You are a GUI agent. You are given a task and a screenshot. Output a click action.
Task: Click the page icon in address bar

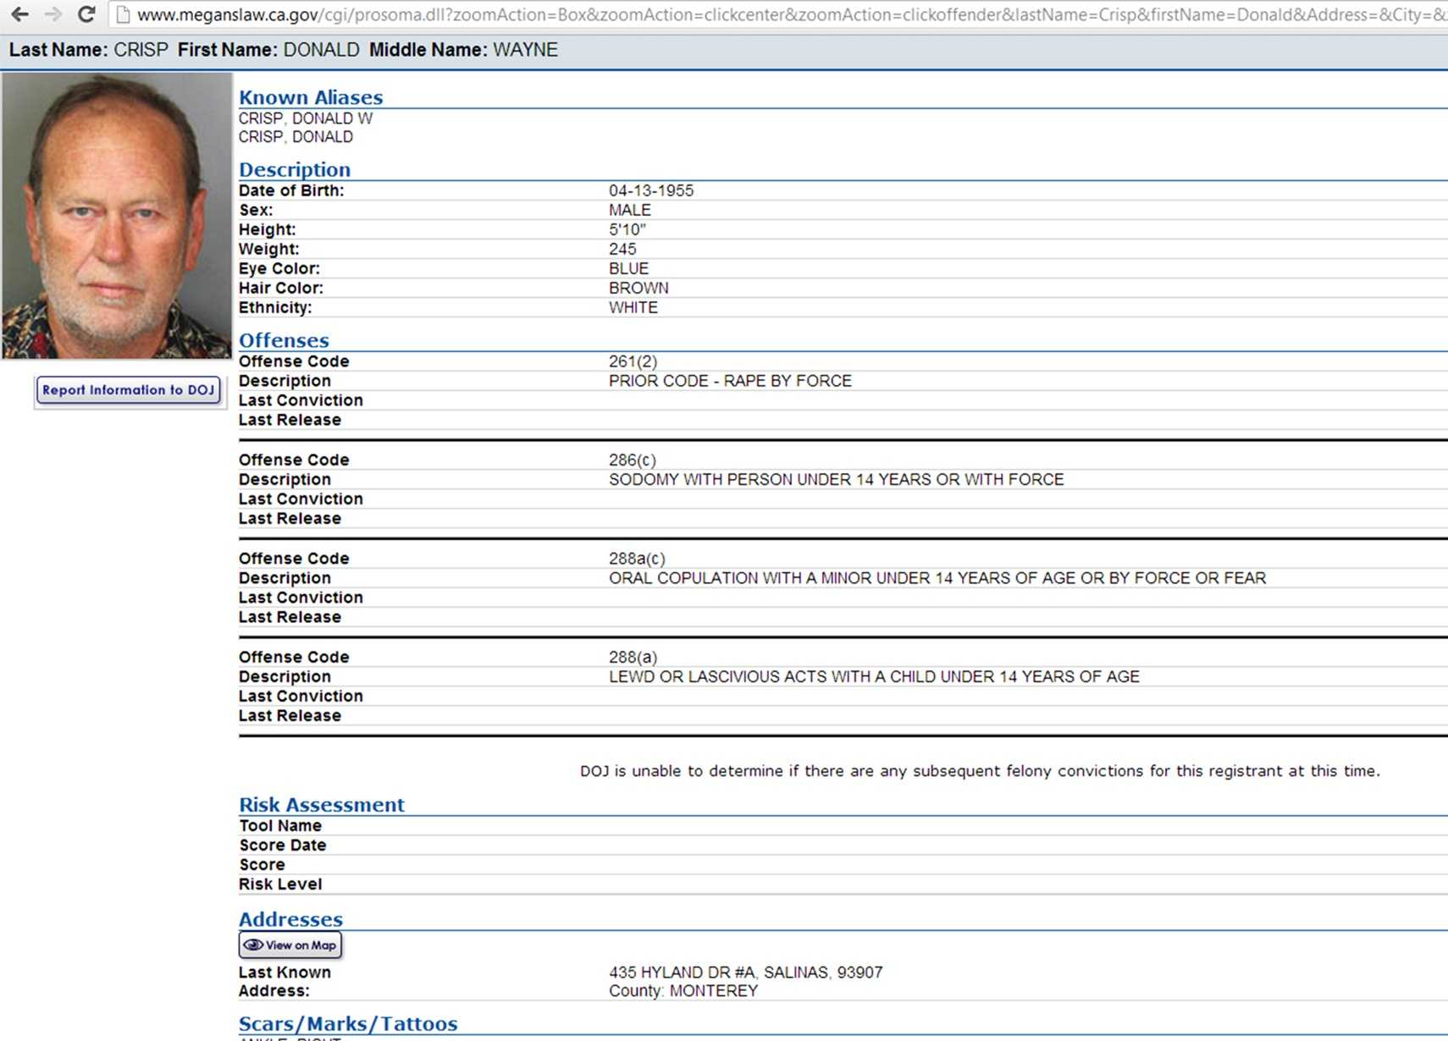pos(124,14)
